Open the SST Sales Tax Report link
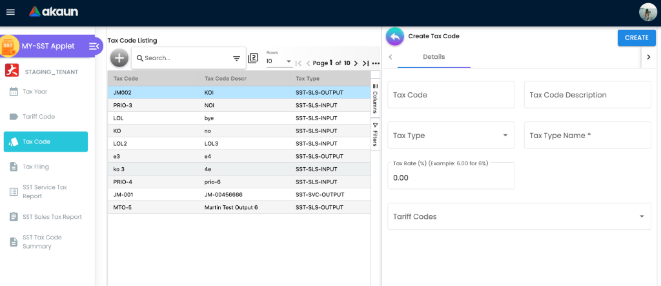The height and width of the screenshot is (286, 661). pos(52,217)
